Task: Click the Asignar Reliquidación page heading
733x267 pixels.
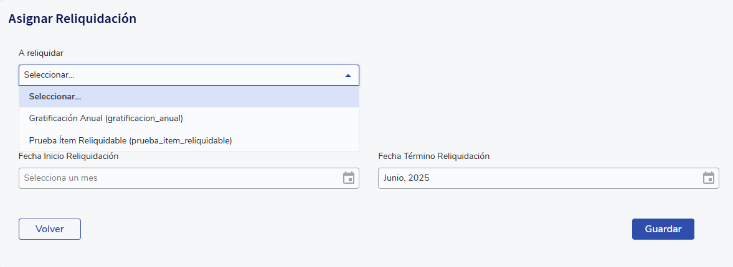Action: pyautogui.click(x=72, y=19)
